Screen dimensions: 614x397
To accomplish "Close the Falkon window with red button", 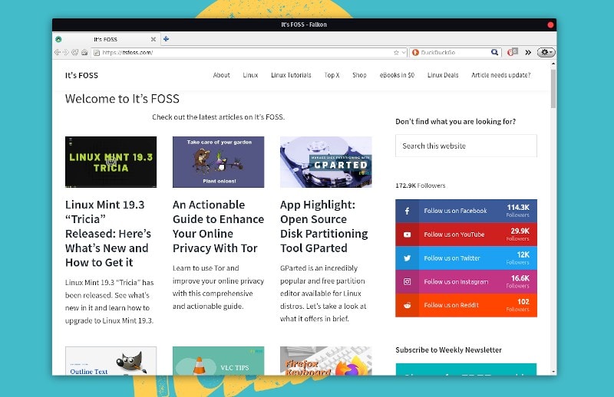I will [x=550, y=25].
